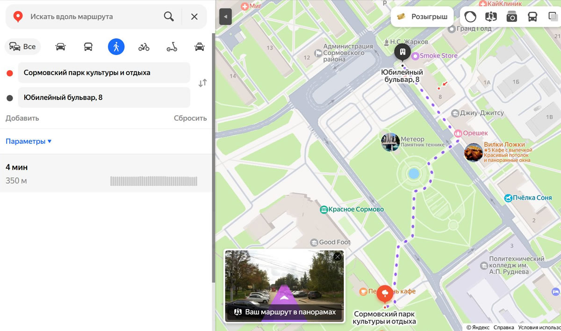Select public transport bus route mode

tap(88, 47)
